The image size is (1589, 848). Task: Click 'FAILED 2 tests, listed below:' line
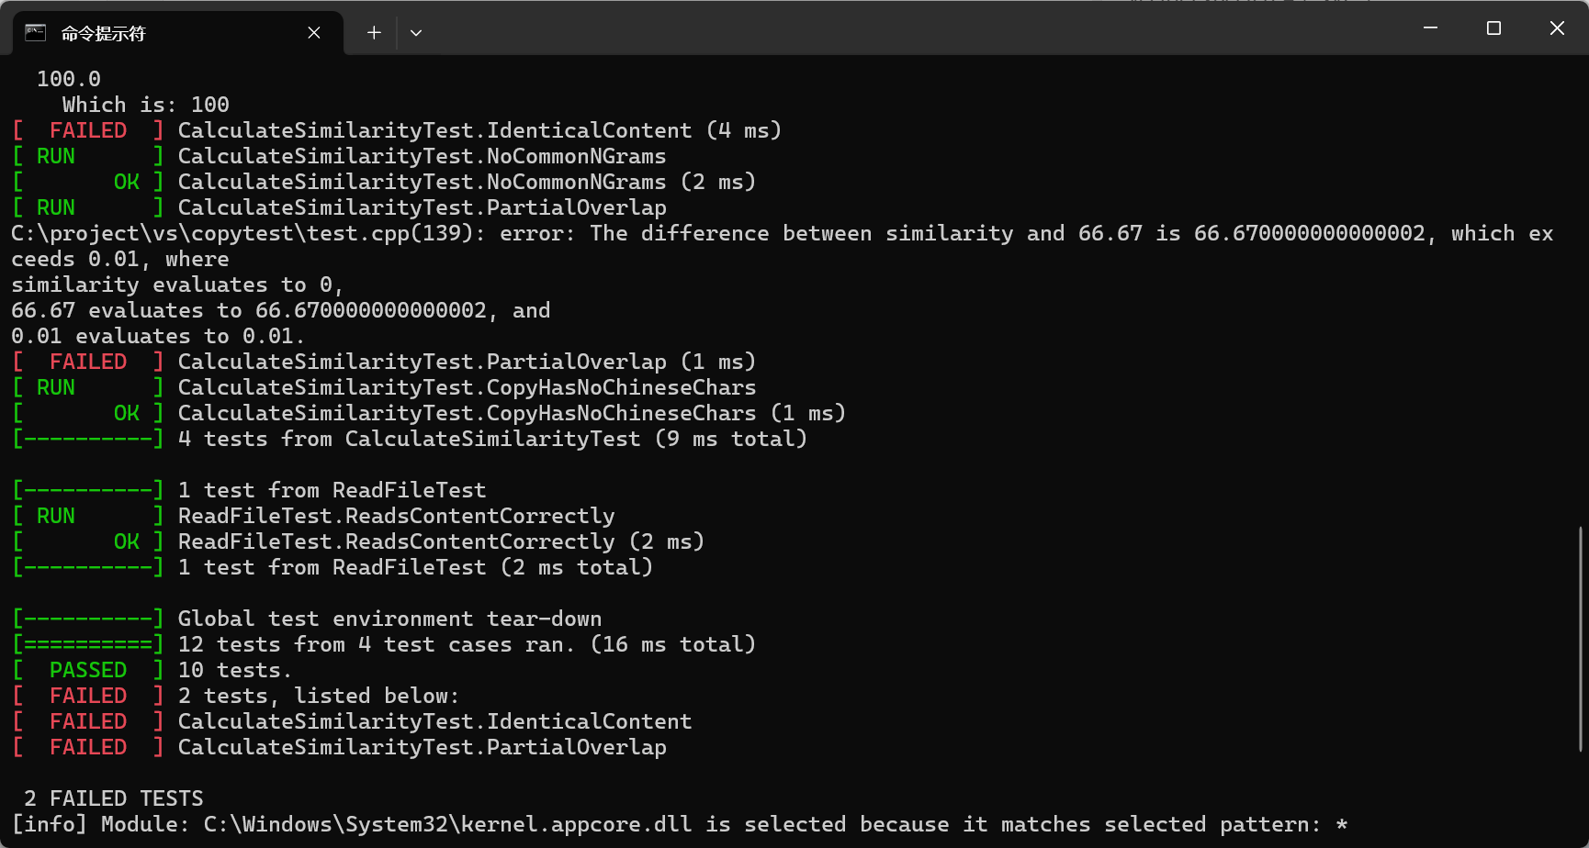tap(236, 696)
